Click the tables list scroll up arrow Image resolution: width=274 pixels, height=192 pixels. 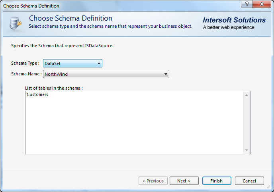[x=247, y=95]
